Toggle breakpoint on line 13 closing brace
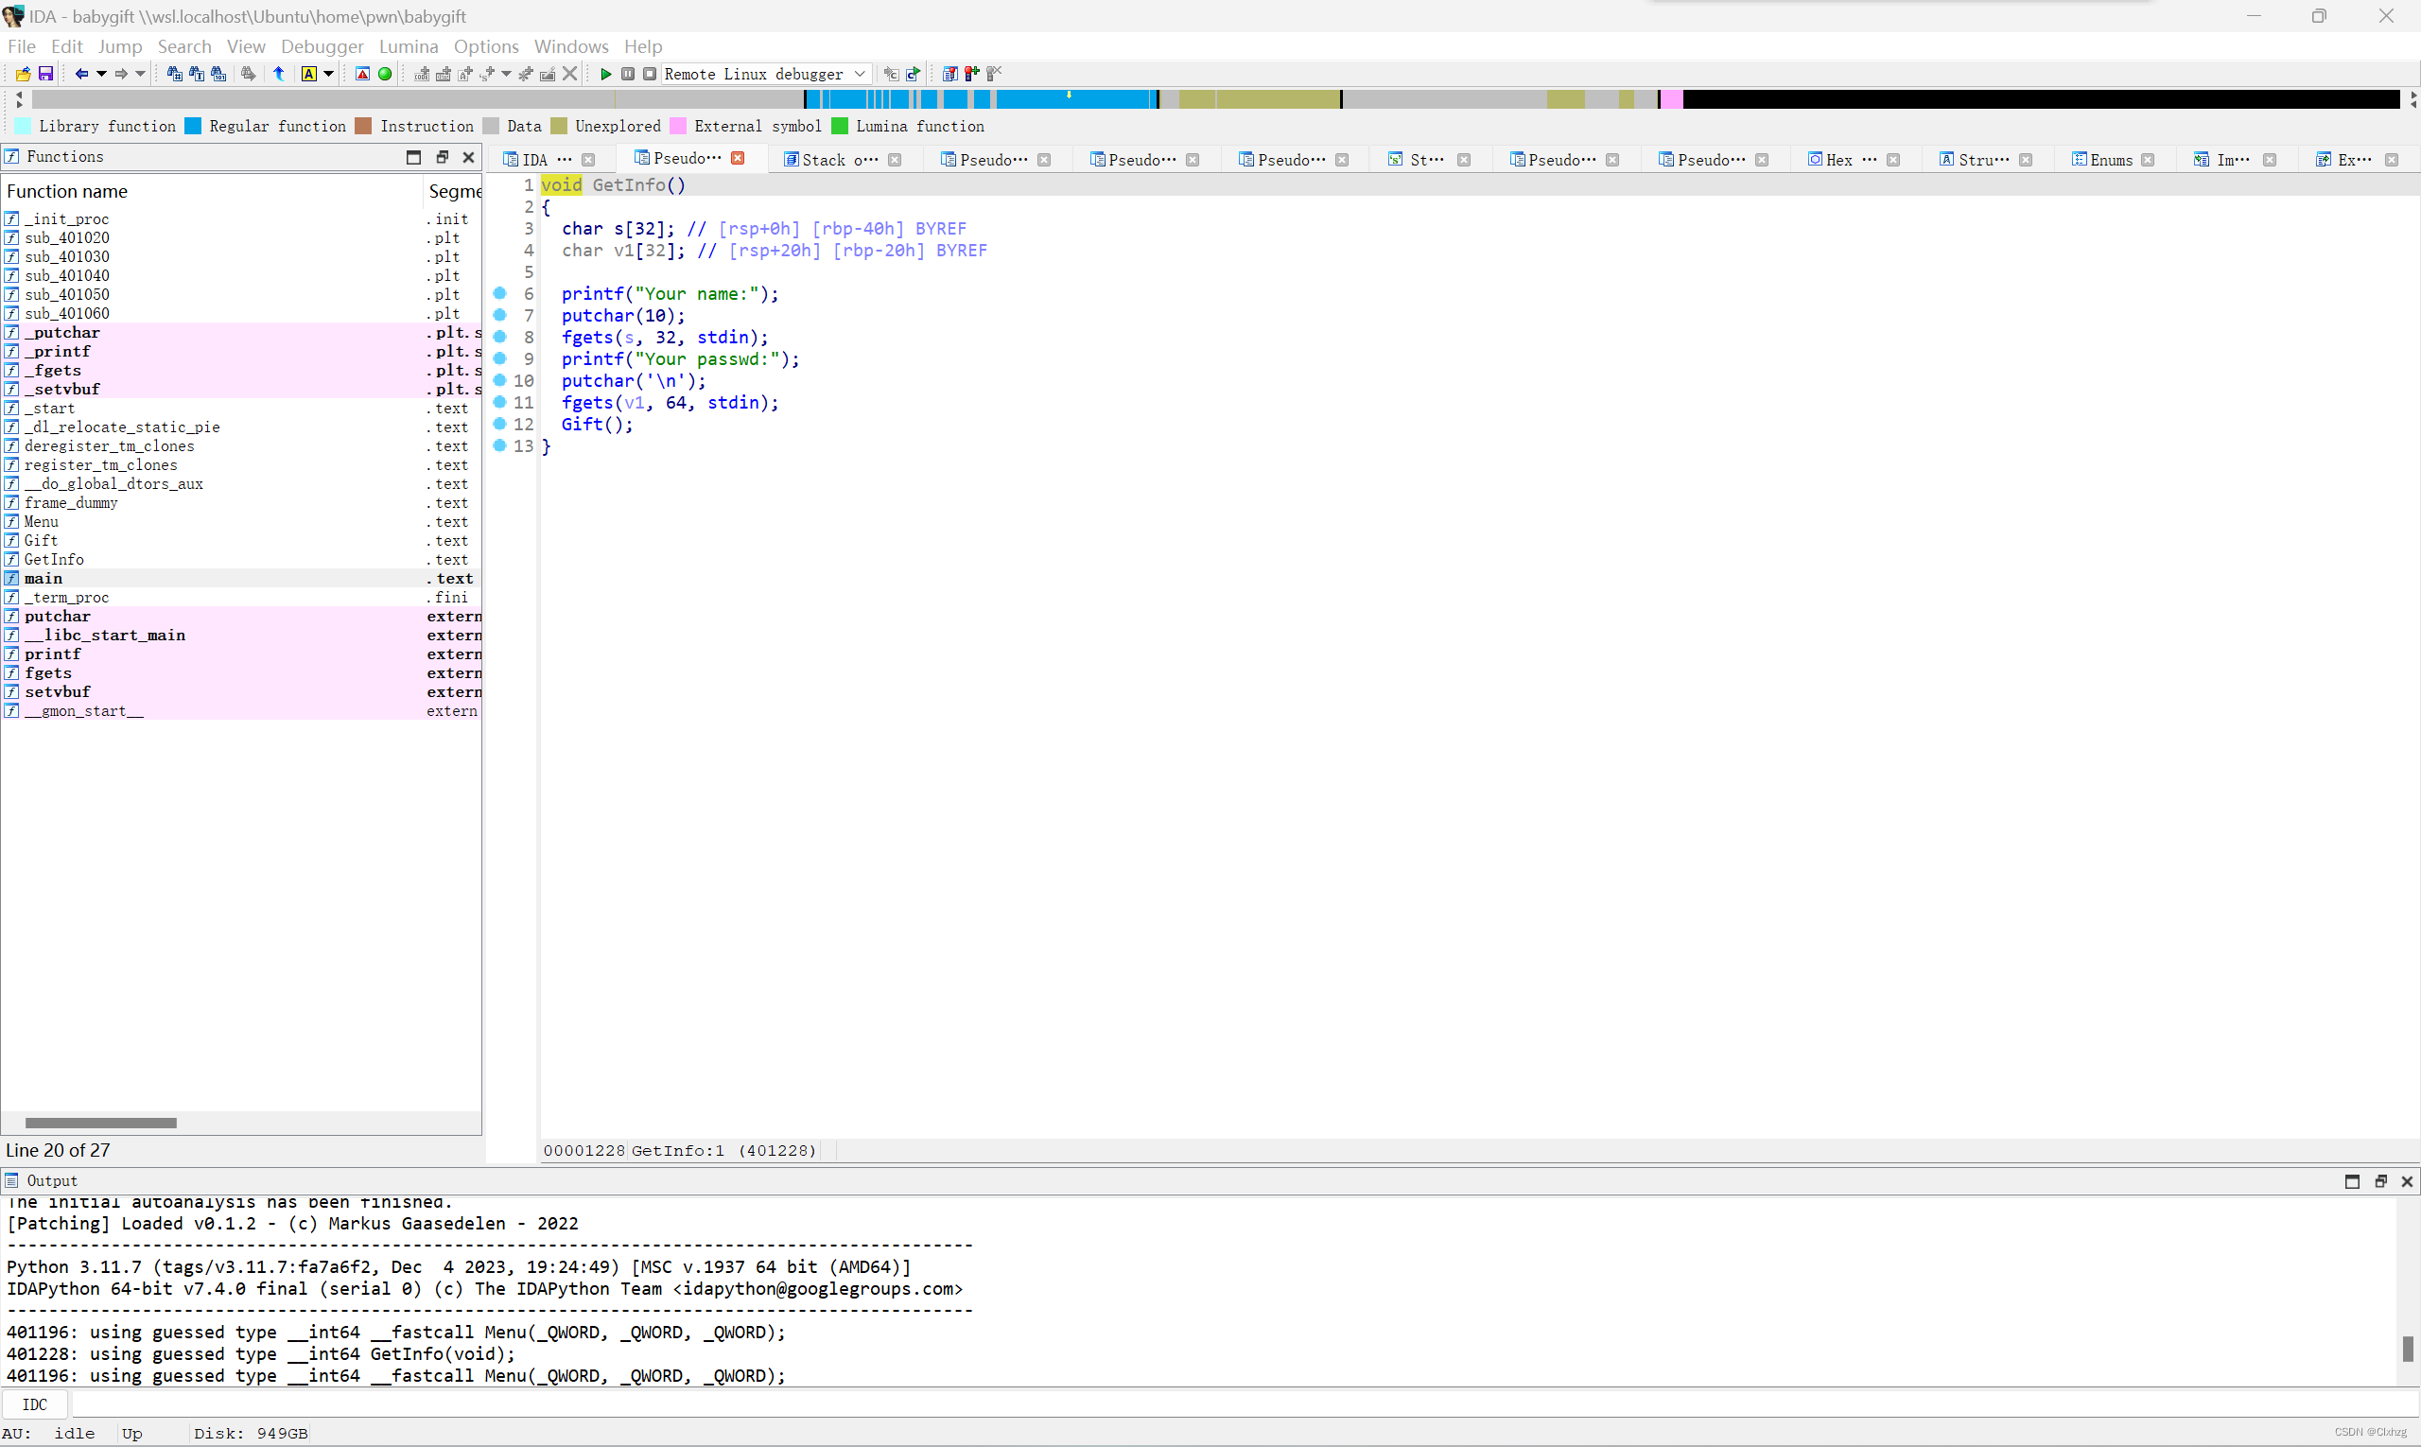2421x1447 pixels. point(500,445)
